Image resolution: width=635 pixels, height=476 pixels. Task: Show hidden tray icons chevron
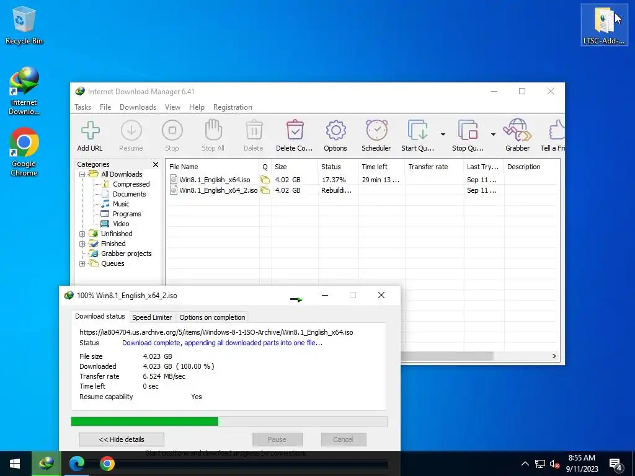pyautogui.click(x=525, y=464)
